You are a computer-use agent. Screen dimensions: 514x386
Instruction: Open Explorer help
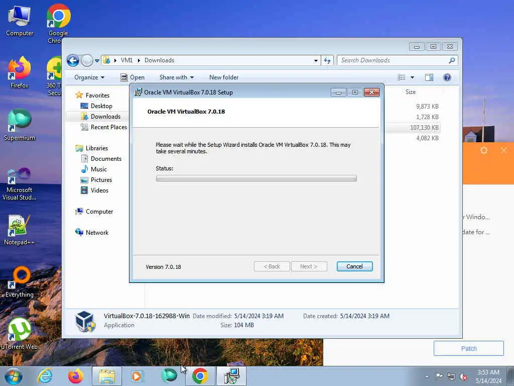(x=447, y=77)
